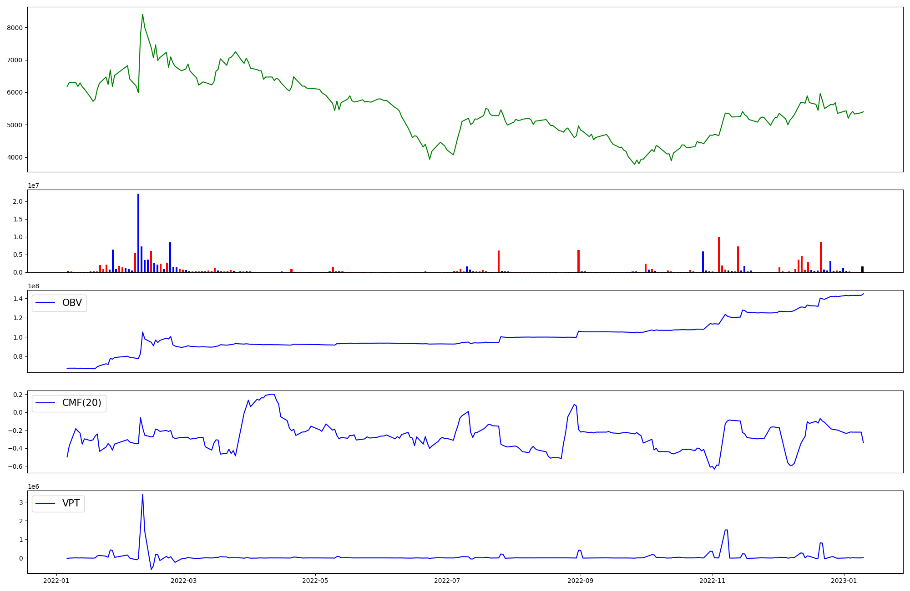The image size is (910, 591).
Task: Click the 1e7 exponent label above volume
Action: pos(34,185)
